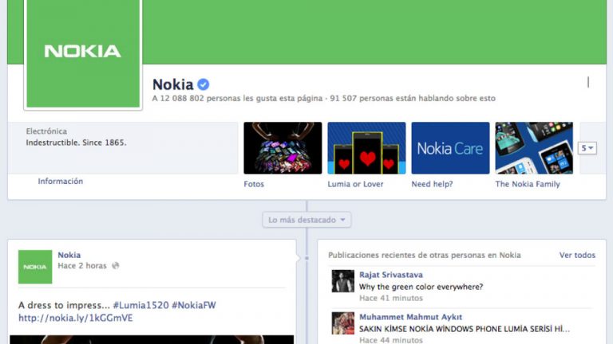The height and width of the screenshot is (344, 613).
Task: Click the small Nokia avatar on the post
Action: pos(35,267)
